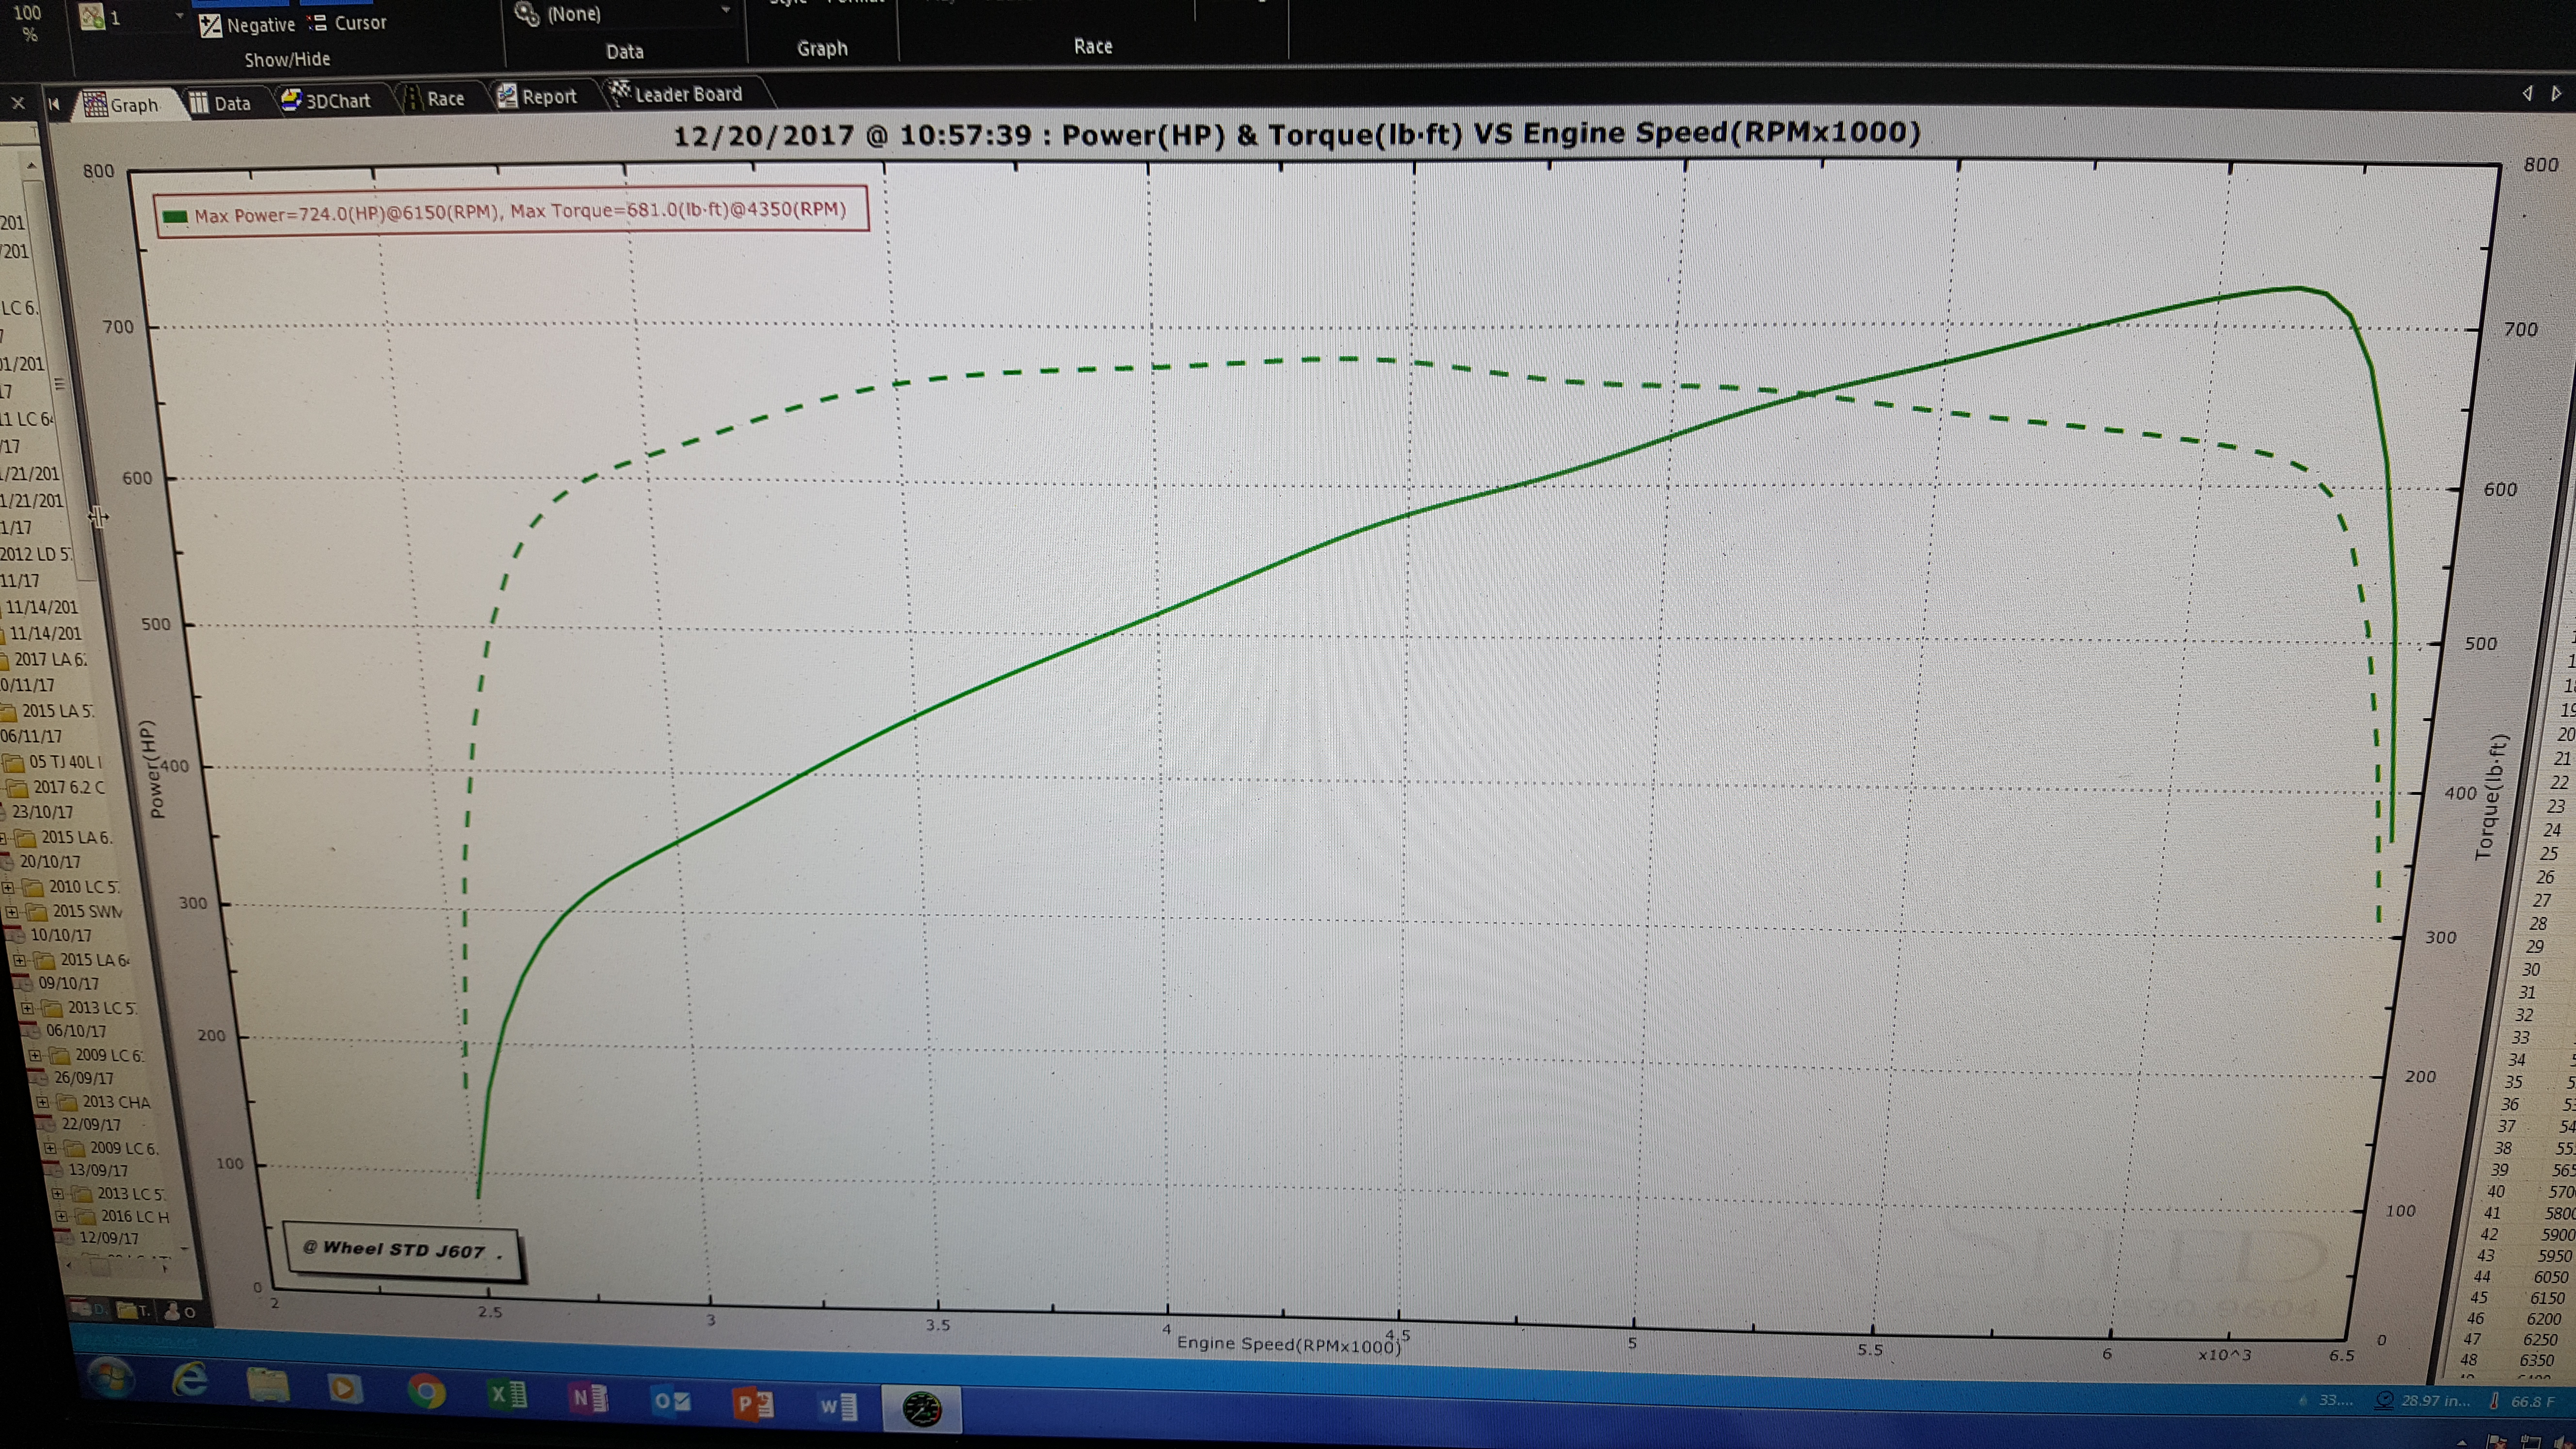Click the 28.97 in barometer tray reading
This screenshot has height=1449, width=2576.
tap(2422, 1400)
